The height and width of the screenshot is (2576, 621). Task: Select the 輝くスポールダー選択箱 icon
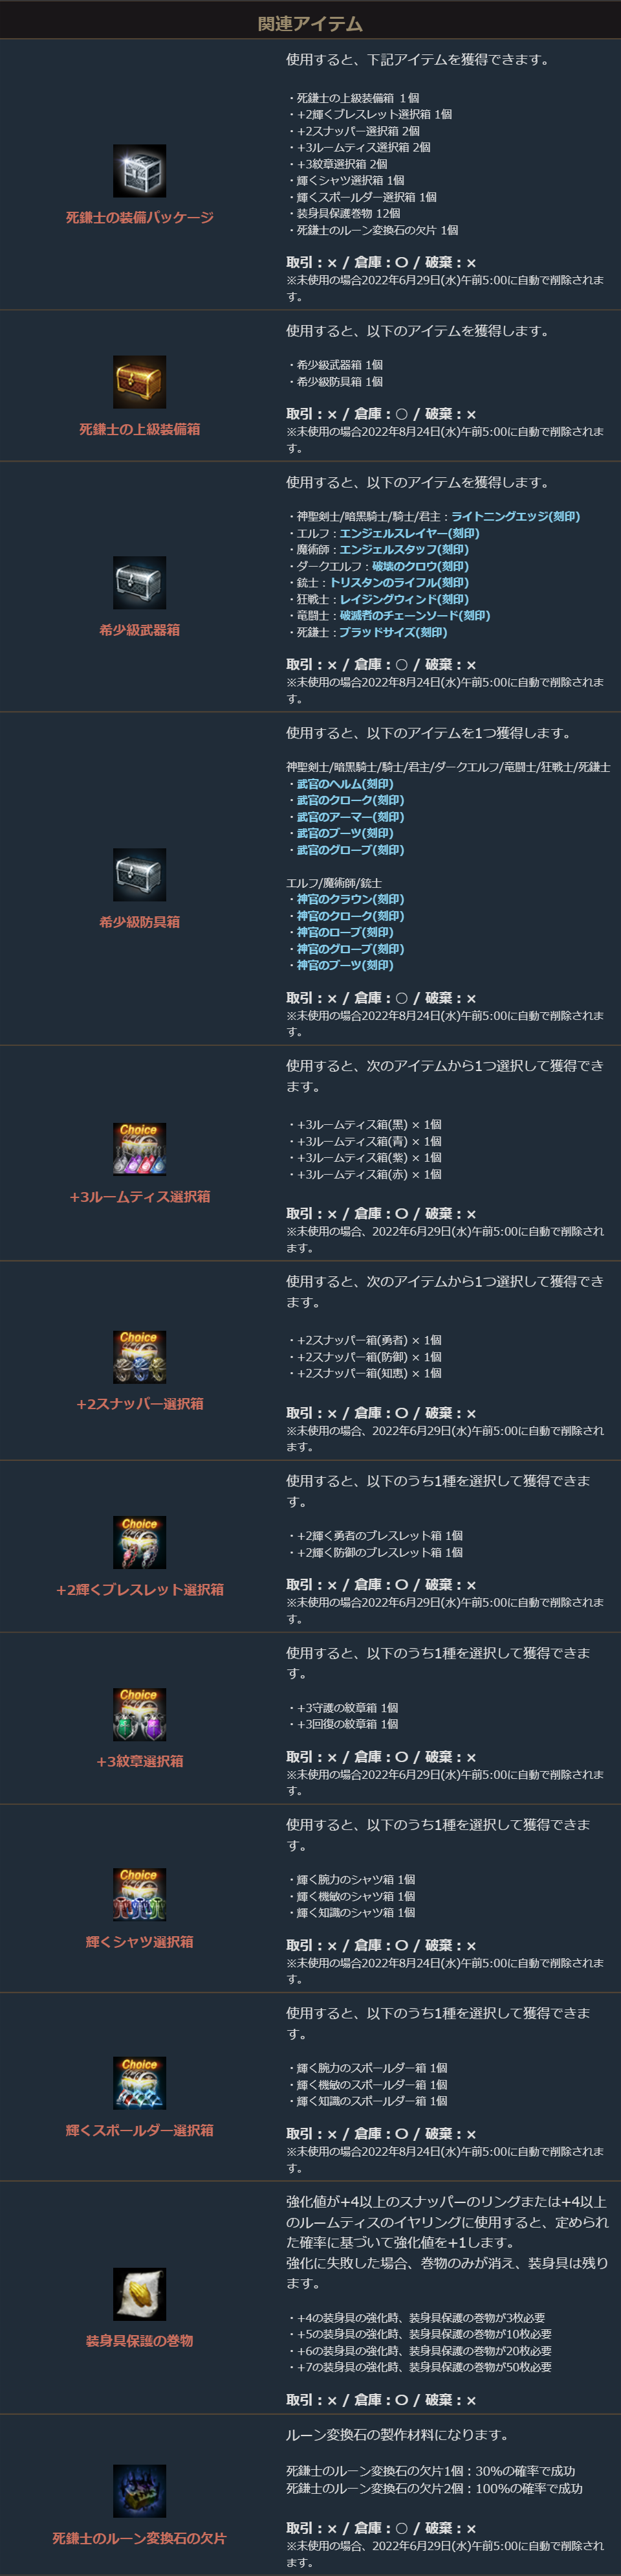140,2083
